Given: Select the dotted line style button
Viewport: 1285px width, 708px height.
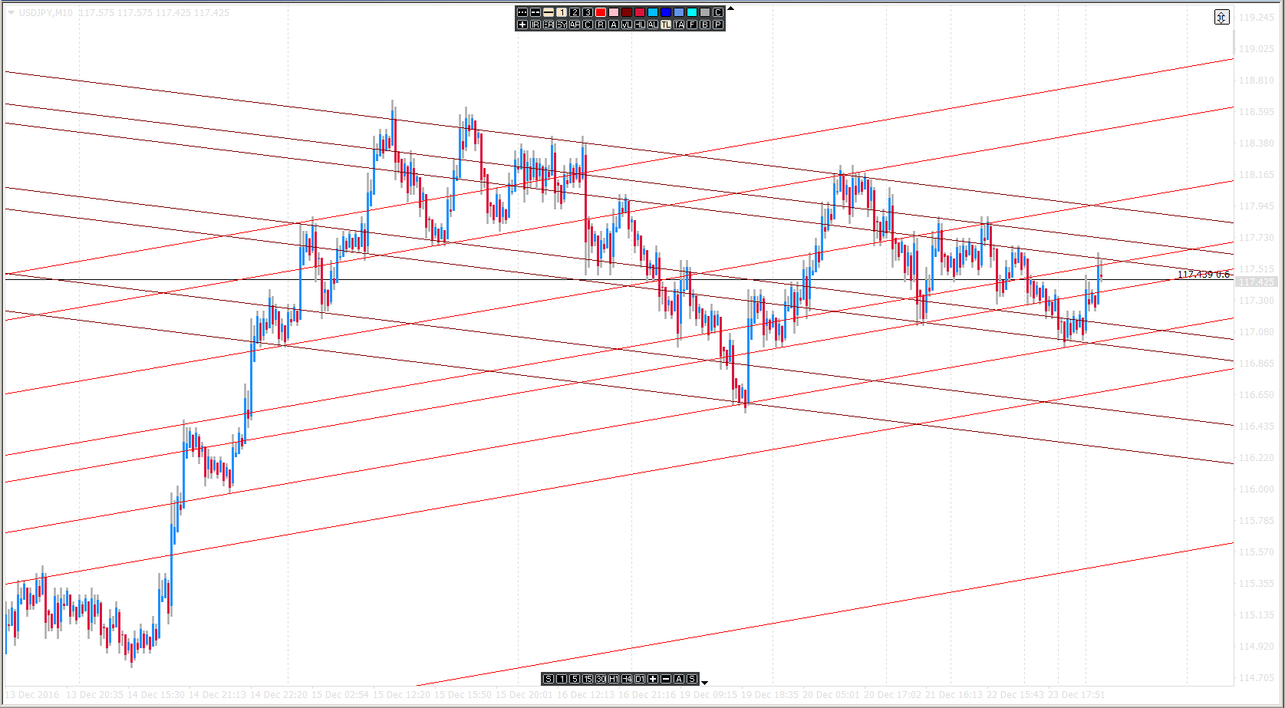Looking at the screenshot, I should click(x=522, y=12).
